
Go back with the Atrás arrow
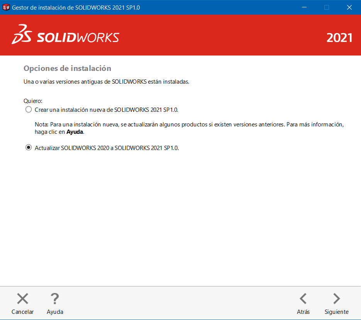coord(303,299)
